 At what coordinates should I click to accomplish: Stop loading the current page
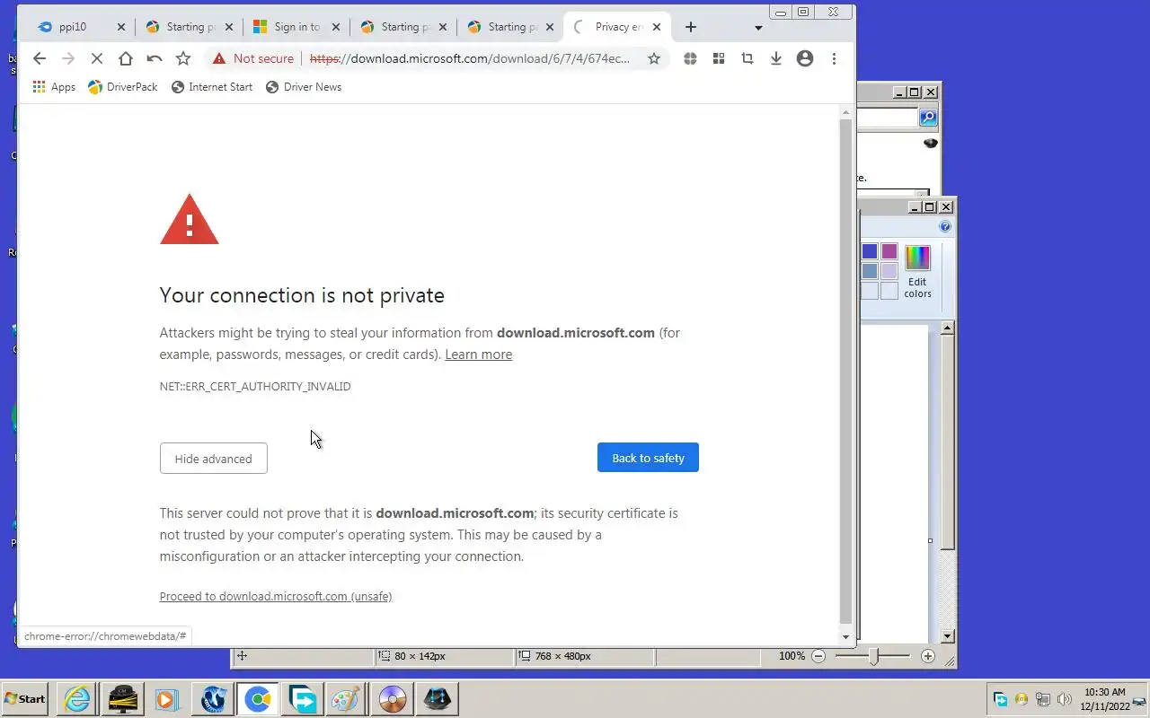tap(96, 58)
